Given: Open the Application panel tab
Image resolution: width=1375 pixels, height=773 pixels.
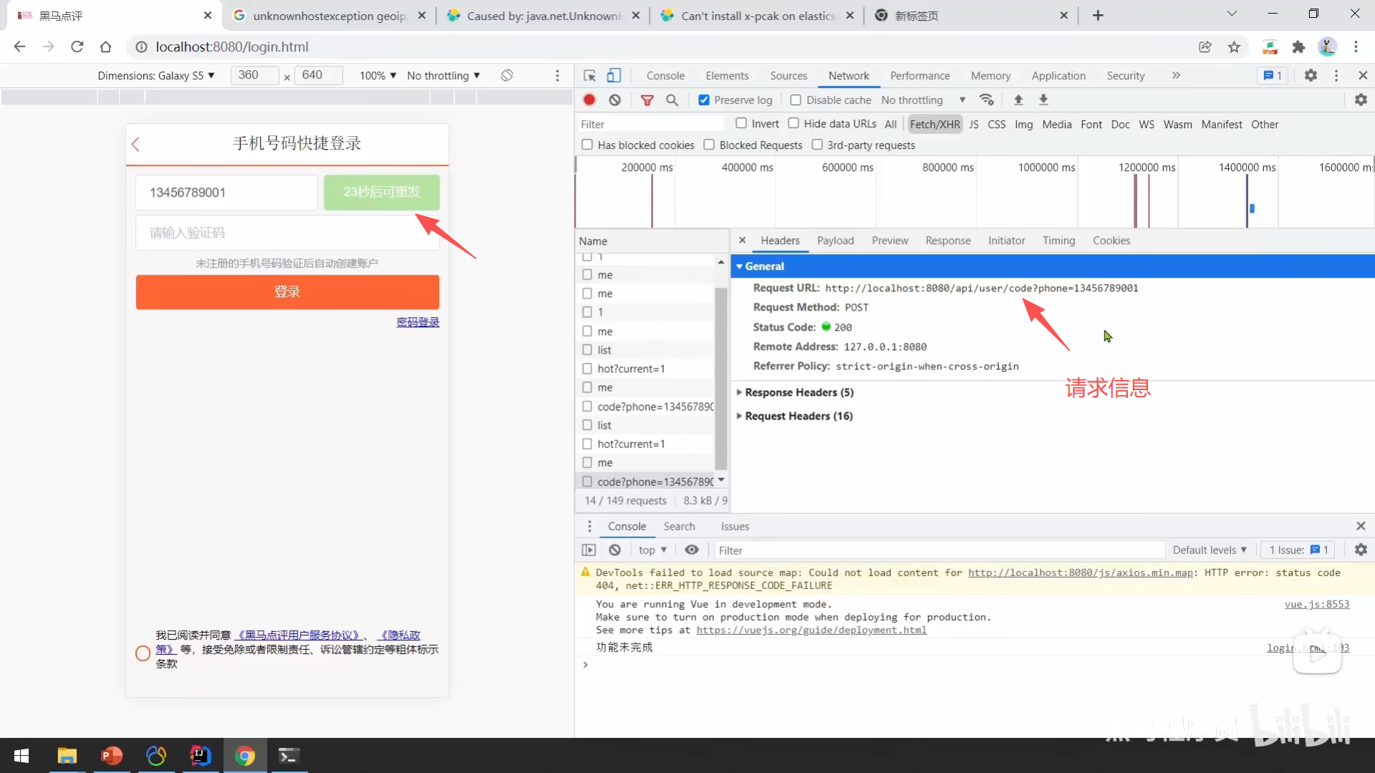Looking at the screenshot, I should 1058,76.
